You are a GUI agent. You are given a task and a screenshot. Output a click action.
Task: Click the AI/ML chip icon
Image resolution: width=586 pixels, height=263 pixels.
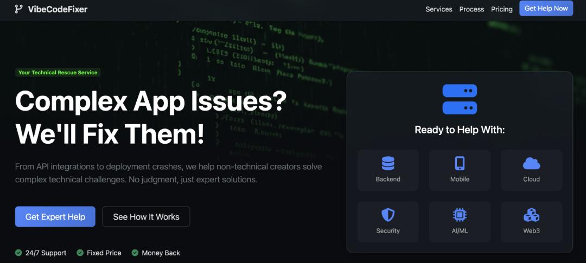(x=460, y=215)
